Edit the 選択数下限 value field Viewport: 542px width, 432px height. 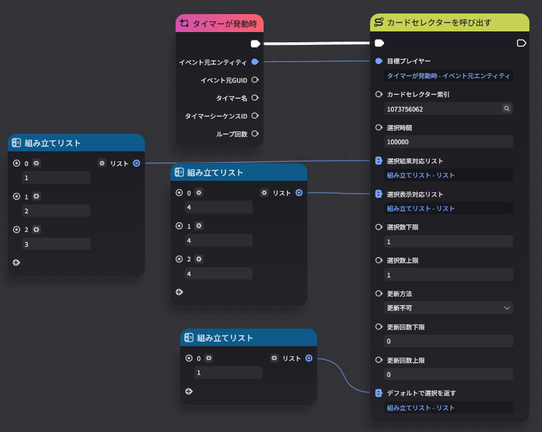pyautogui.click(x=448, y=242)
